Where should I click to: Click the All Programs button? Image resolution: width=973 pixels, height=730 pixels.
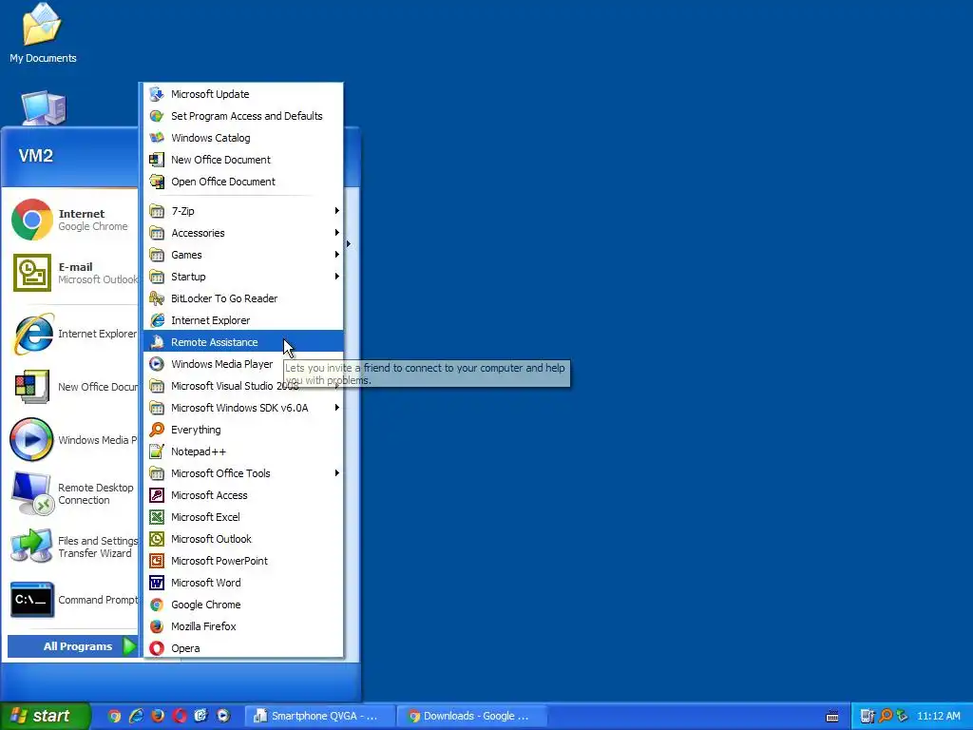pos(72,646)
